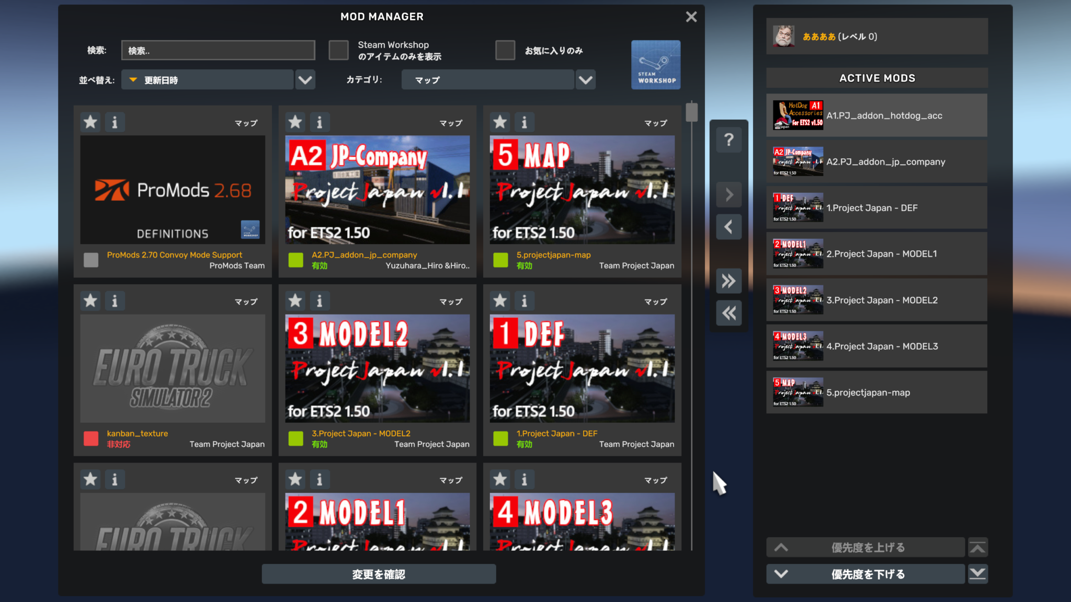Image resolution: width=1071 pixels, height=602 pixels.
Task: Expand the chevron beside the sort field
Action: (x=305, y=79)
